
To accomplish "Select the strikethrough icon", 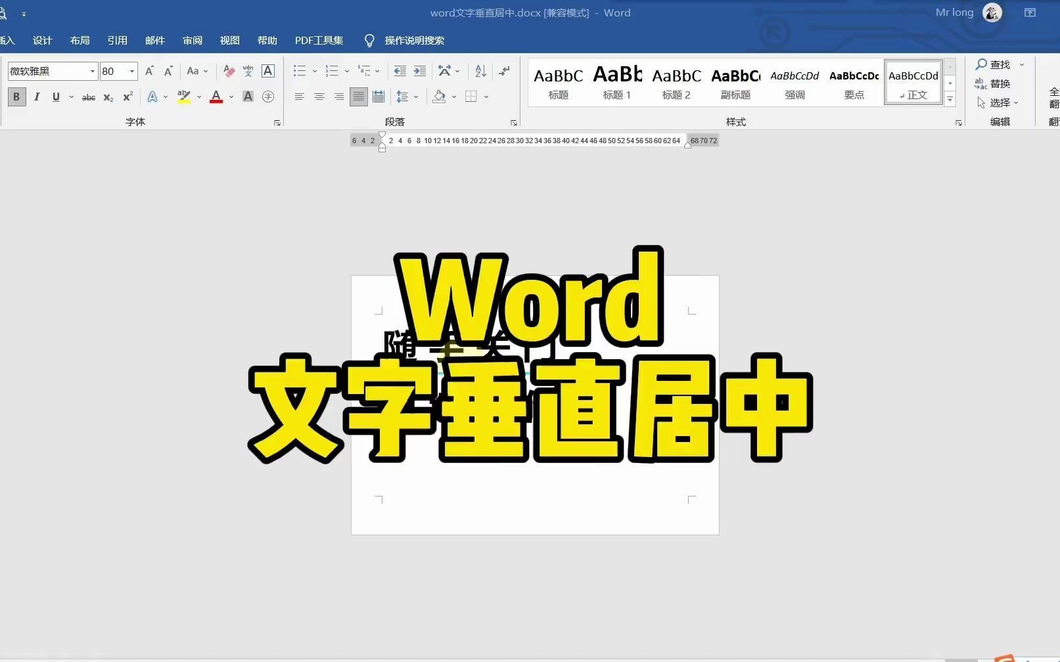I will coord(88,97).
